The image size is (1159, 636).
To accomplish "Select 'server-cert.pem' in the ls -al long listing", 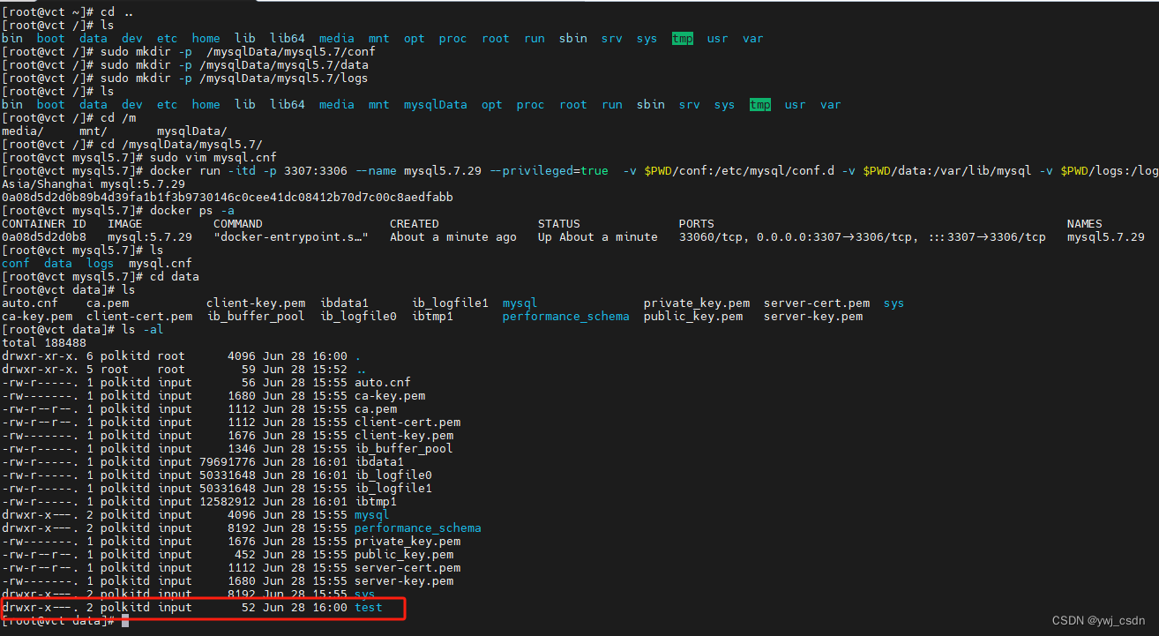I will [x=408, y=568].
